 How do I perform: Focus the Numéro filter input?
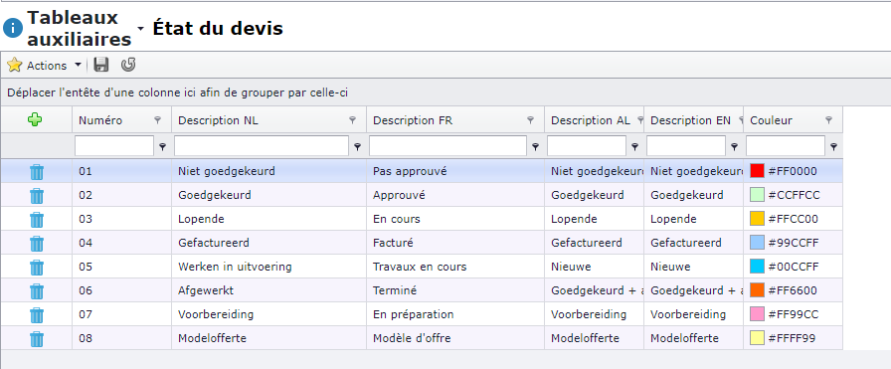click(x=114, y=146)
